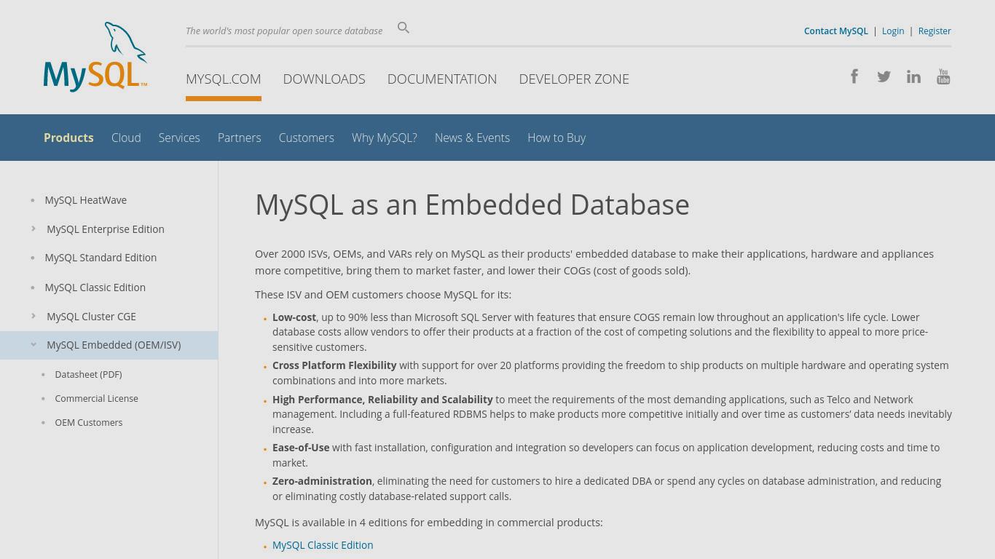Screen dimensions: 995x559
Task: Click the bold text Low-cost
Action: [x=294, y=317]
